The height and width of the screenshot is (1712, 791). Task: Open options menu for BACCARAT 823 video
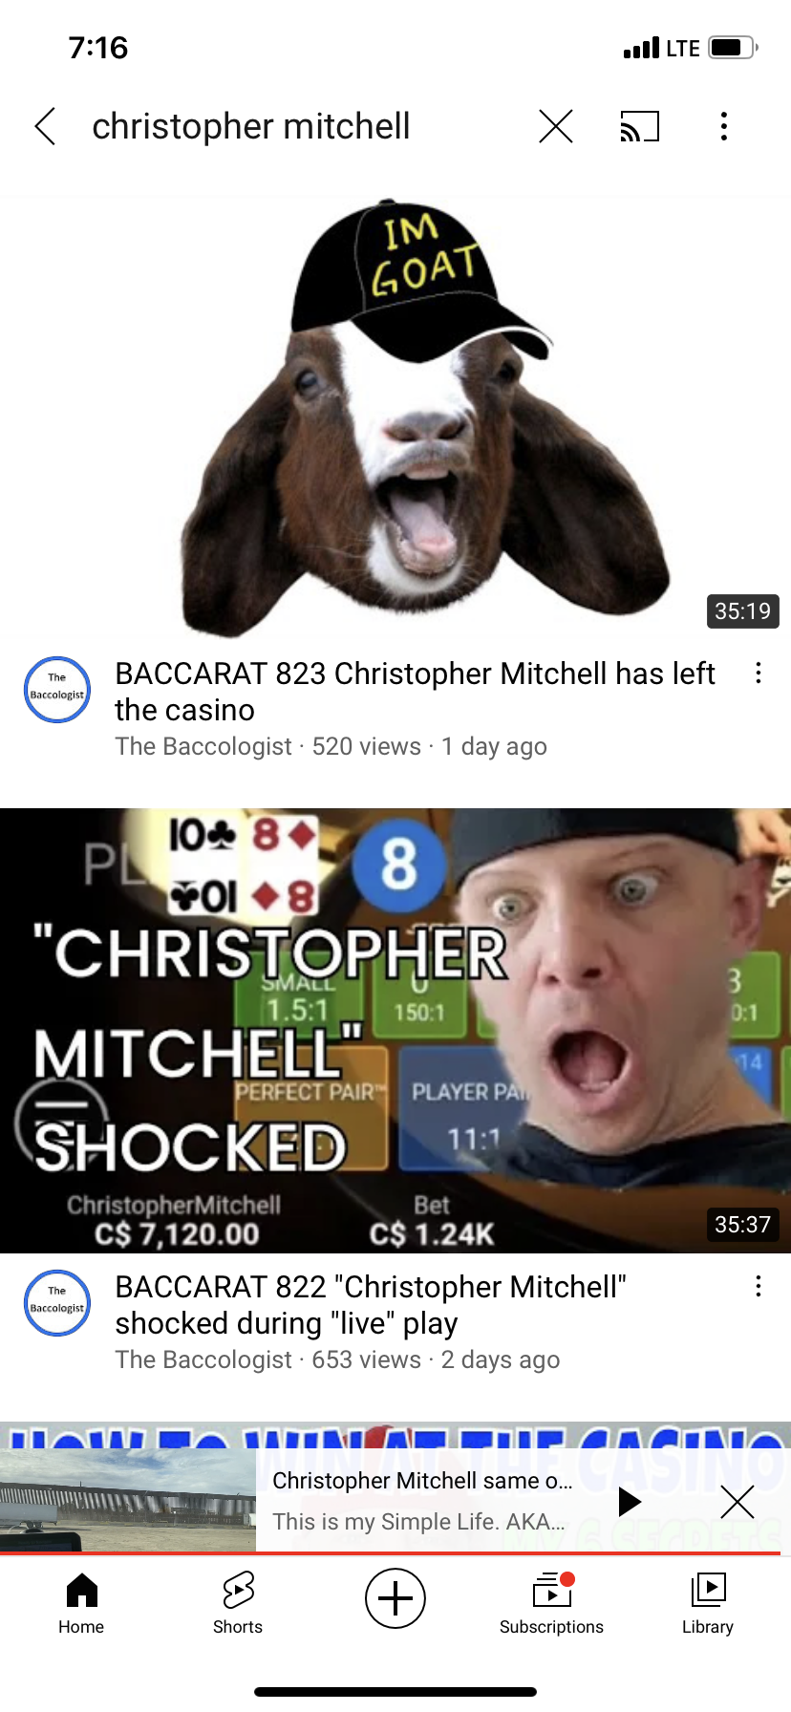click(759, 674)
